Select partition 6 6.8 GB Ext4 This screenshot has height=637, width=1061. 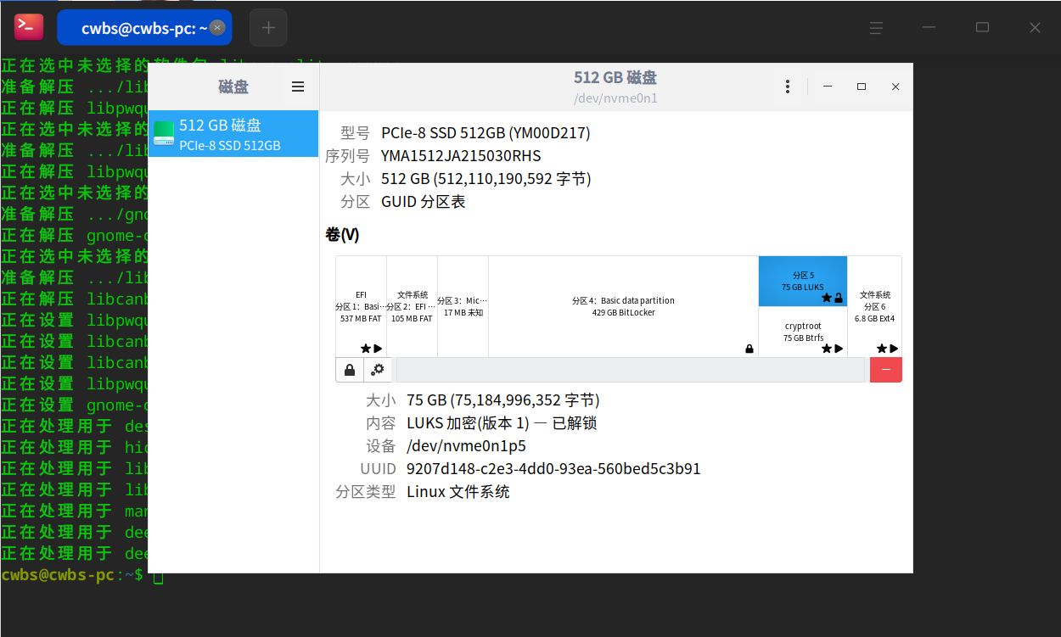(x=874, y=307)
